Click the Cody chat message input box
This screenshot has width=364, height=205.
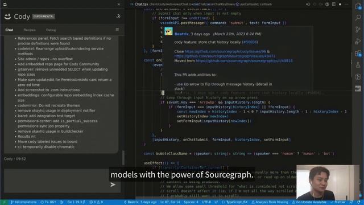62,181
